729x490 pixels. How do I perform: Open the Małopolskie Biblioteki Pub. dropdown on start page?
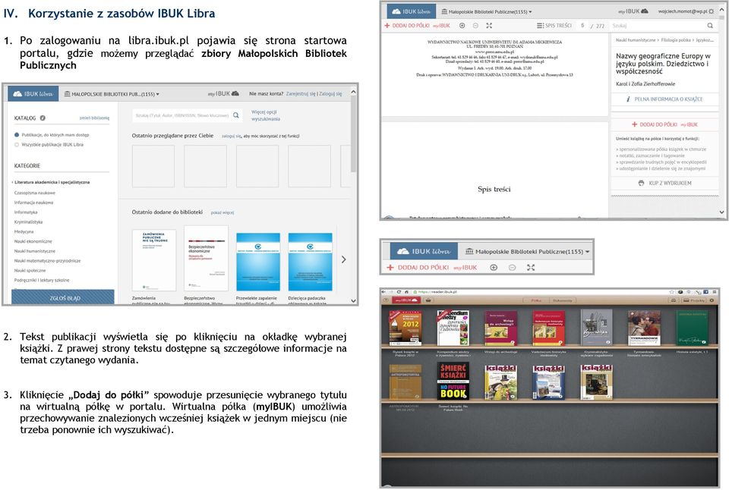112,94
